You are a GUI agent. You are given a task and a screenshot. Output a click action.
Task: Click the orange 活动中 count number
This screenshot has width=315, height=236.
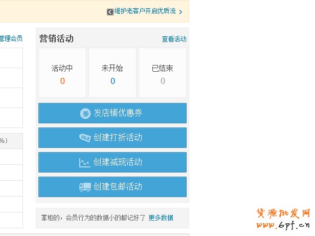coord(62,81)
